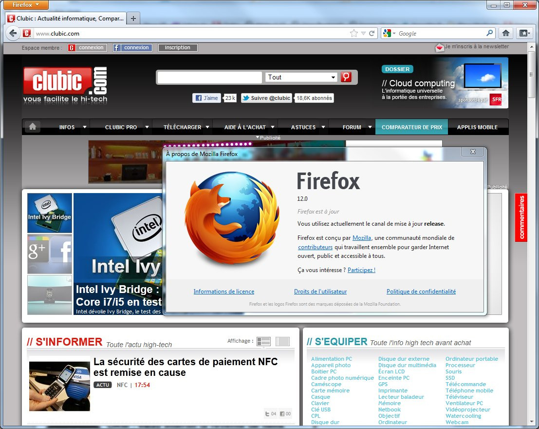Click the search magnifier in Google box
Viewport: 539px width, 429px height.
(x=489, y=33)
